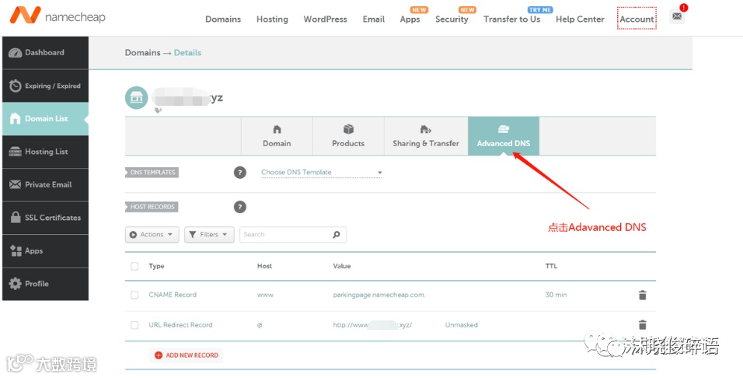Image resolution: width=743 pixels, height=378 pixels.
Task: Open the WordPress top menu
Action: coord(326,19)
